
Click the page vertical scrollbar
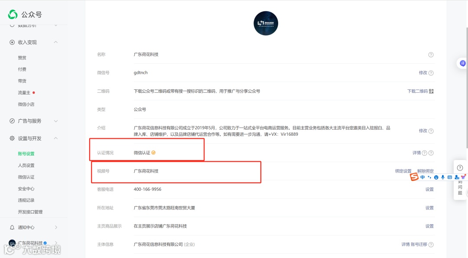click(467, 88)
